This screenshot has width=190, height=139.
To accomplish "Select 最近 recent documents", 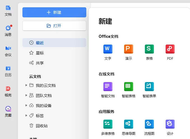I will [54, 43].
